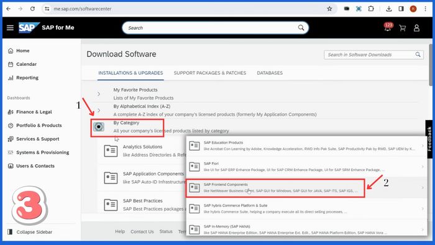Expand By Alphabetical Index (A-Z) section
Screen dimensions: 435x245
tap(99, 110)
